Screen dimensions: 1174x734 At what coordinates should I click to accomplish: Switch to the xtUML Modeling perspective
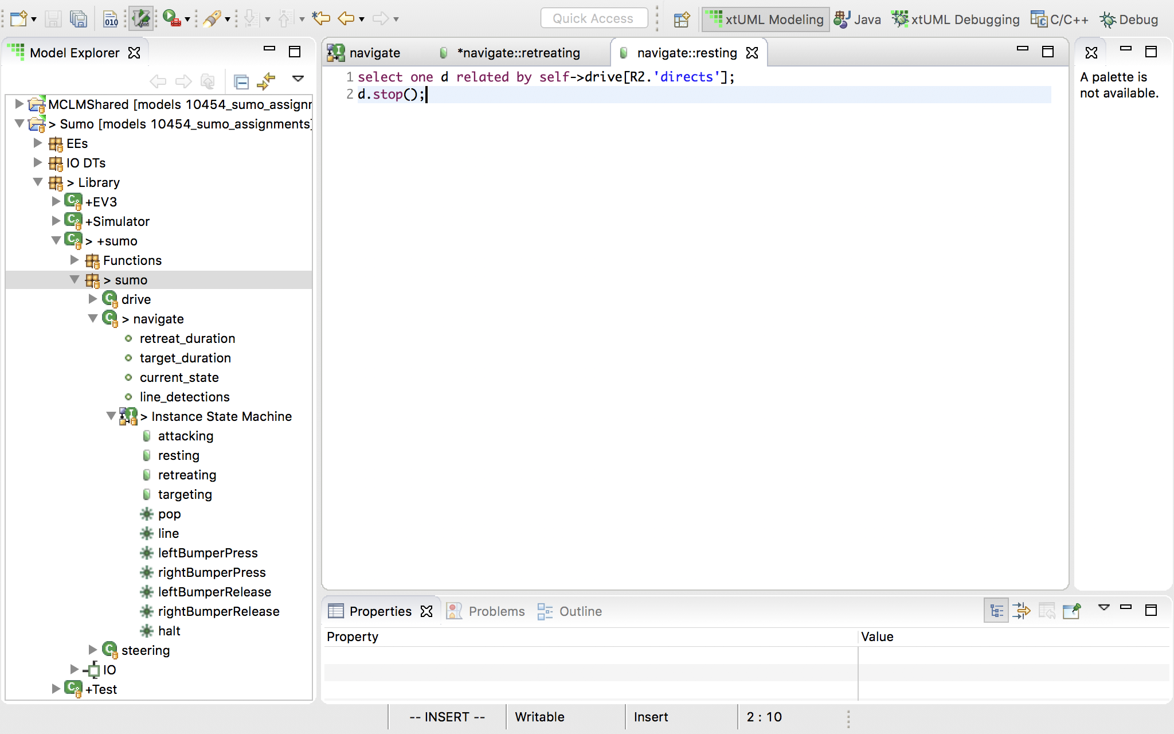pos(765,19)
